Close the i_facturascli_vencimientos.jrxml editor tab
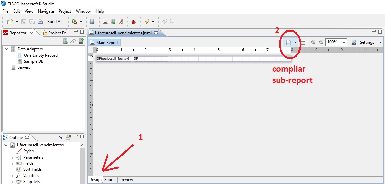The width and height of the screenshot is (385, 184). [x=156, y=33]
